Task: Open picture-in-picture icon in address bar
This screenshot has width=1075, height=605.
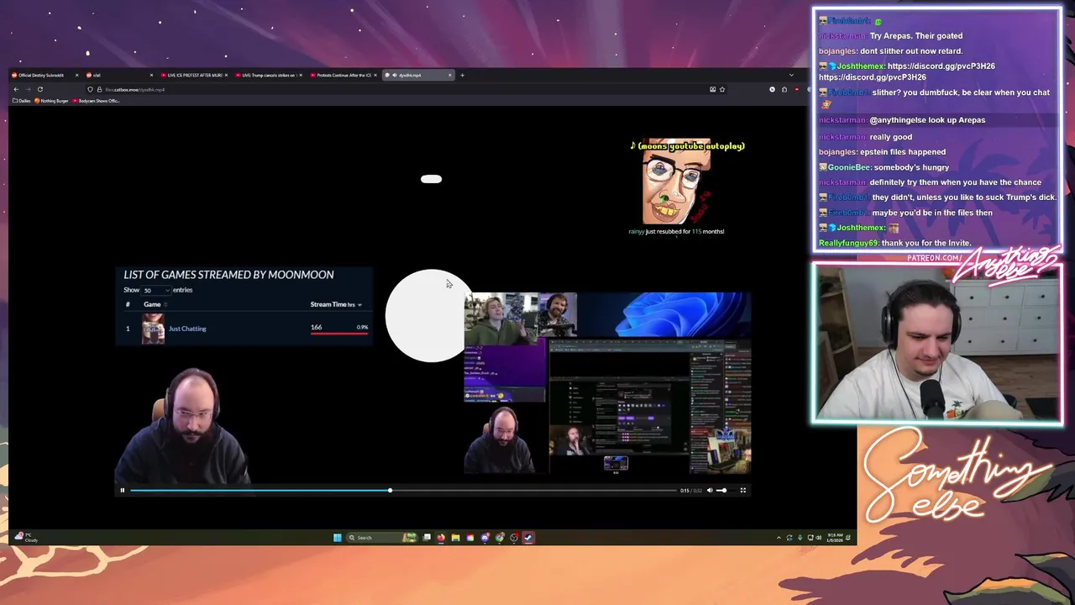Action: 712,89
